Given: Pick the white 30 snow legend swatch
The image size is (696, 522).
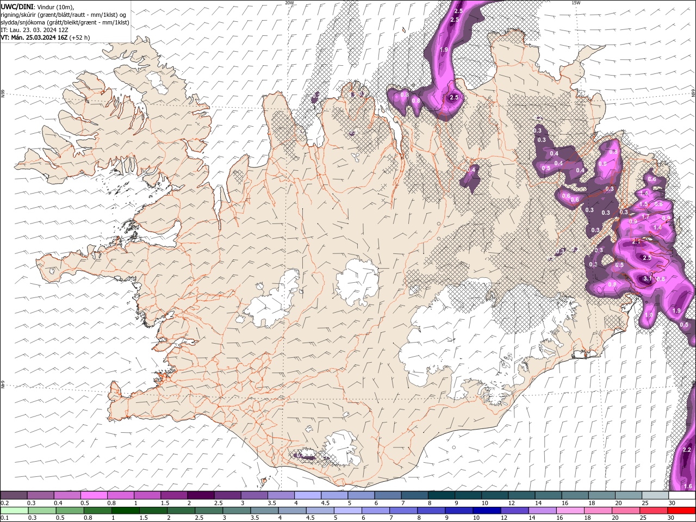Looking at the screenshot, I should (x=682, y=495).
